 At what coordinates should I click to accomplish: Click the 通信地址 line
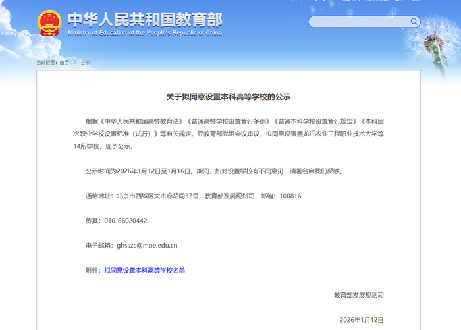[193, 196]
